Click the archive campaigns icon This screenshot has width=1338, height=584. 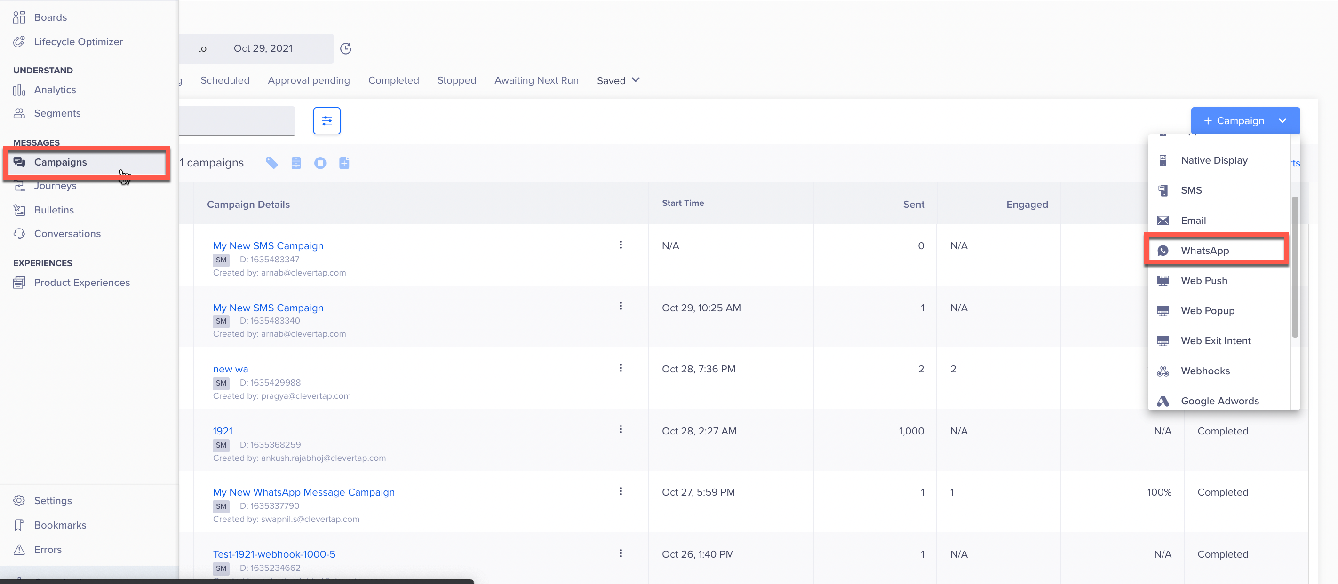[296, 163]
